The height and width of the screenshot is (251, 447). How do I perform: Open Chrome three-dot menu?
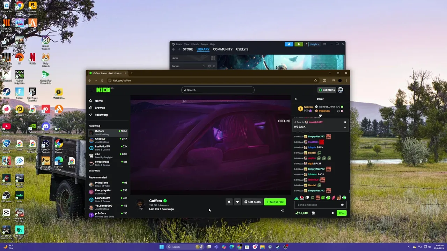point(346,81)
